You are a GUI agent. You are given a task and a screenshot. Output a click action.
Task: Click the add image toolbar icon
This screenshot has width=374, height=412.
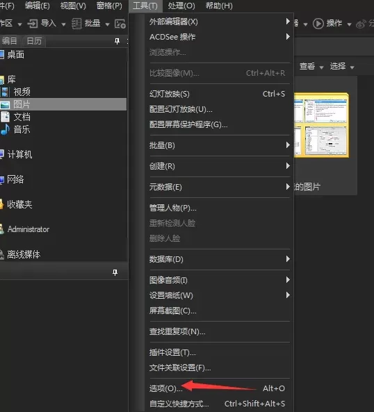click(x=120, y=24)
